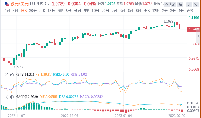Switch to 20分 timeframe

pos(105,11)
